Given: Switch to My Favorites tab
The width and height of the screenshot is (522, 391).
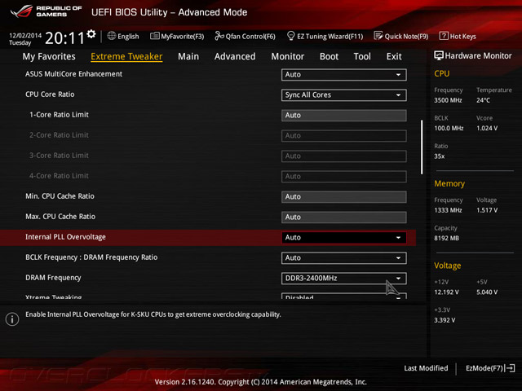Looking at the screenshot, I should click(49, 56).
